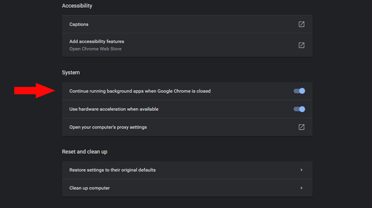Viewport: 372px width, 208px height.
Task: Open Captions settings via its external-link icon
Action: 301,24
